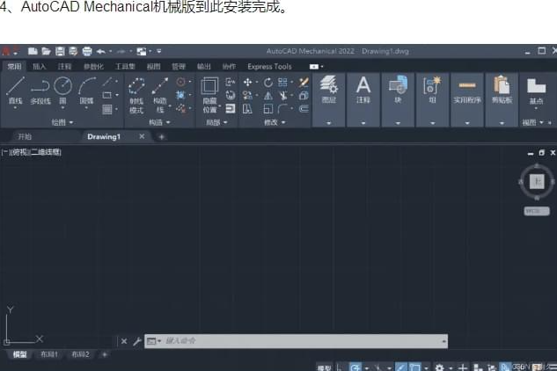This screenshot has width=557, height=371.
Task: Toggle isometric drafting in the status bar
Action: click(378, 367)
